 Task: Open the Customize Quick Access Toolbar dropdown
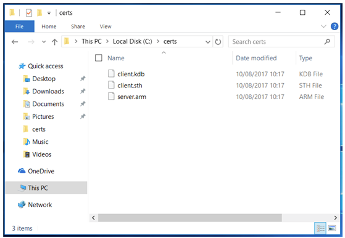(x=49, y=13)
